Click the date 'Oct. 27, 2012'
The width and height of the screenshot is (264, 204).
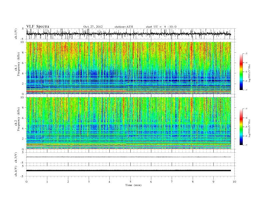(x=93, y=27)
